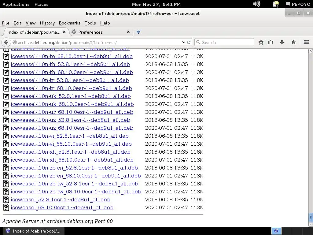The width and height of the screenshot is (313, 235).
Task: Open the File menu
Action: tap(6, 23)
